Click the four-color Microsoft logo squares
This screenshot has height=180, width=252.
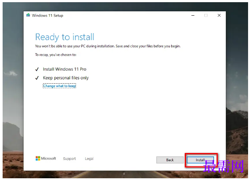point(38,158)
